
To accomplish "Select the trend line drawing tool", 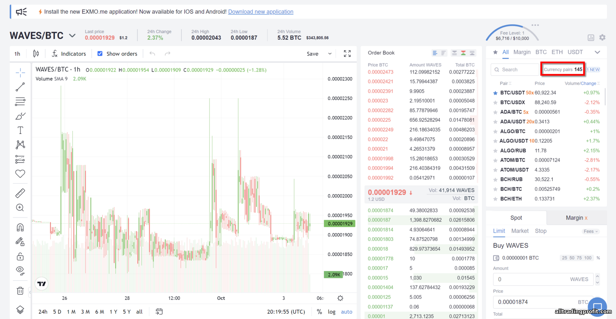I will pos(20,87).
